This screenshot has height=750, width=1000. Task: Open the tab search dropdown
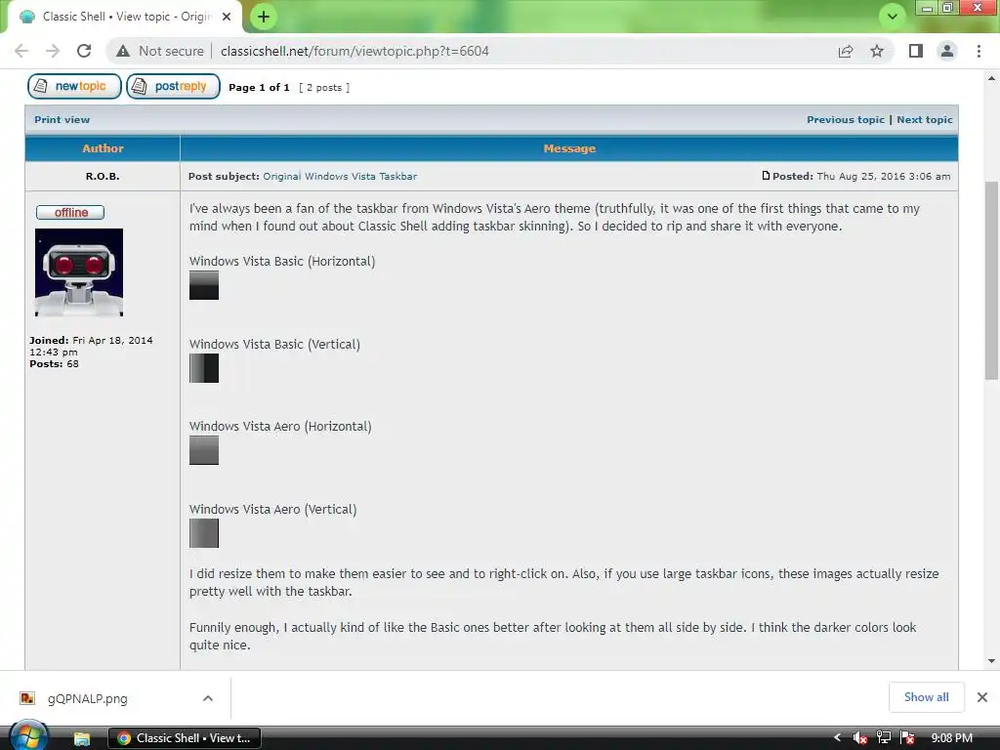click(x=893, y=17)
